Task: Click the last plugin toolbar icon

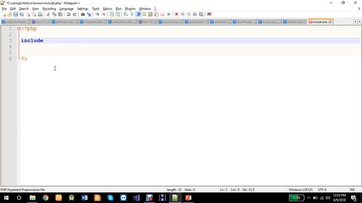Action: [209, 14]
